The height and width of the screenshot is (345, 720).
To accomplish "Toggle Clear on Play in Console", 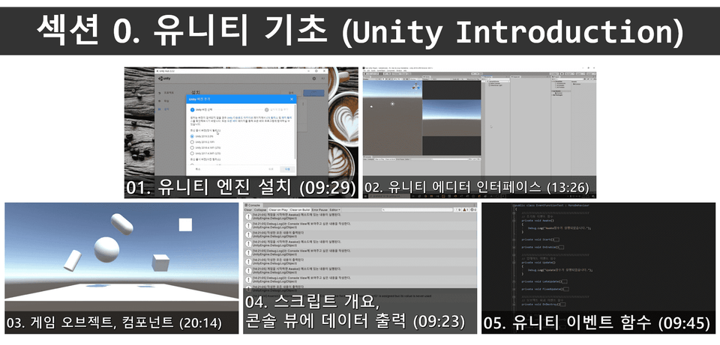I will tap(278, 210).
